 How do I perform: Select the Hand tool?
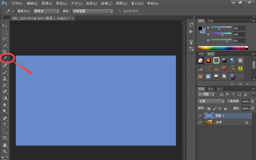pyautogui.click(x=5, y=145)
